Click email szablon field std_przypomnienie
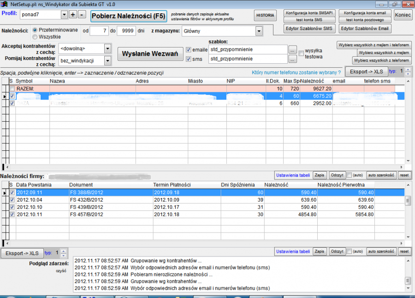Screen dimensions: 415x298 tap(248, 49)
